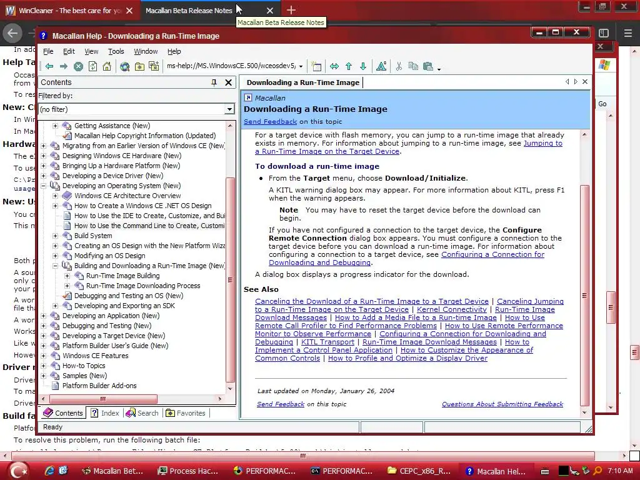
Task: Sync contents with the double-arrow icon
Action: click(334, 66)
